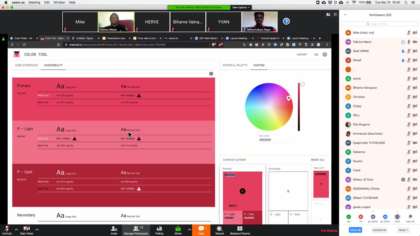Click End Meeting
This screenshot has height=236, width=420.
[x=329, y=231]
